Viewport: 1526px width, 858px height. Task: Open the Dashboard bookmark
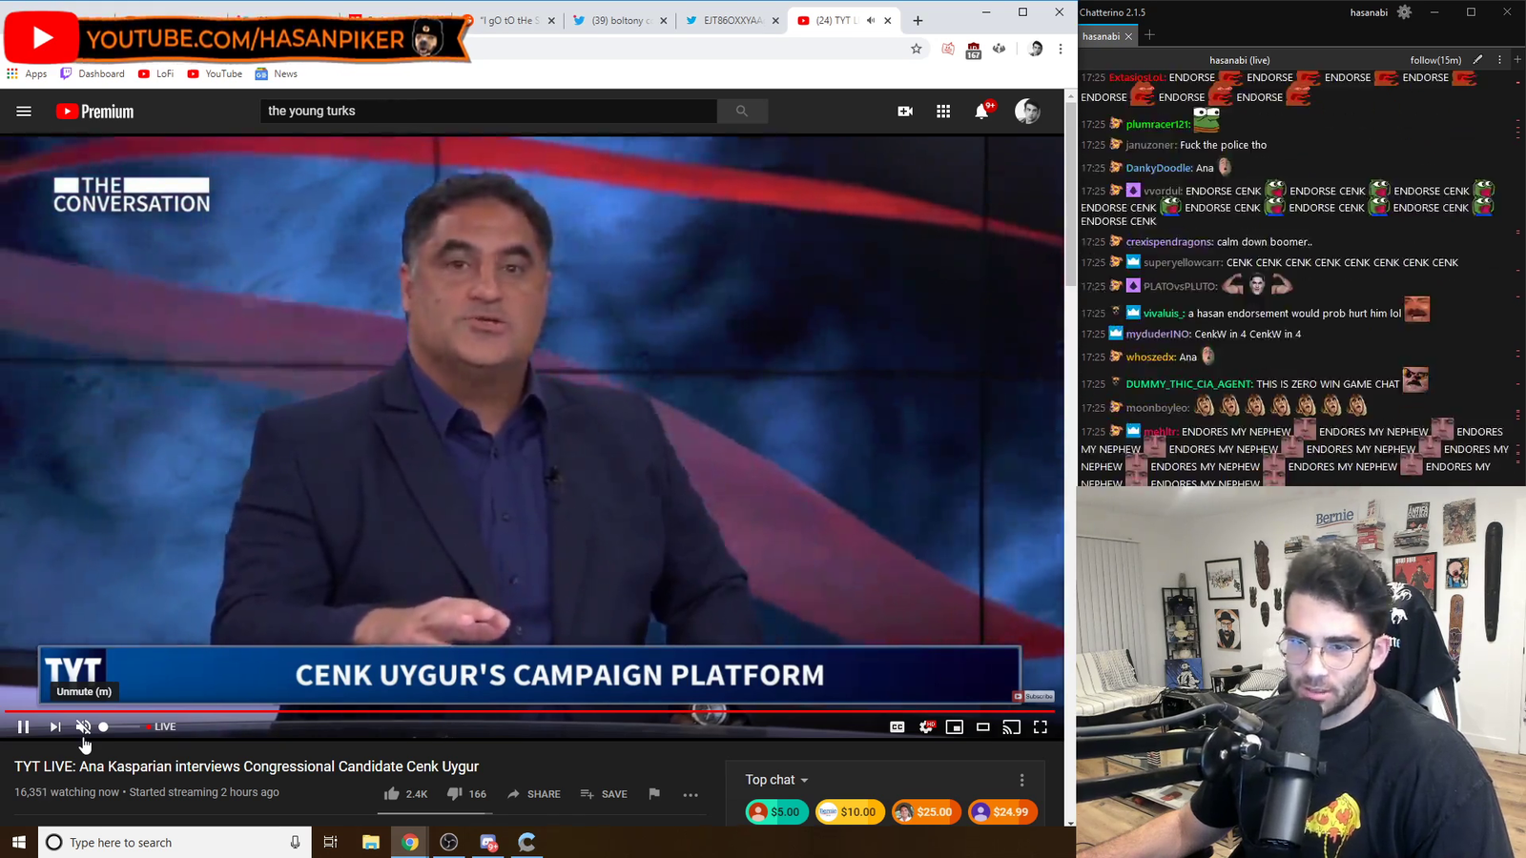click(x=93, y=73)
